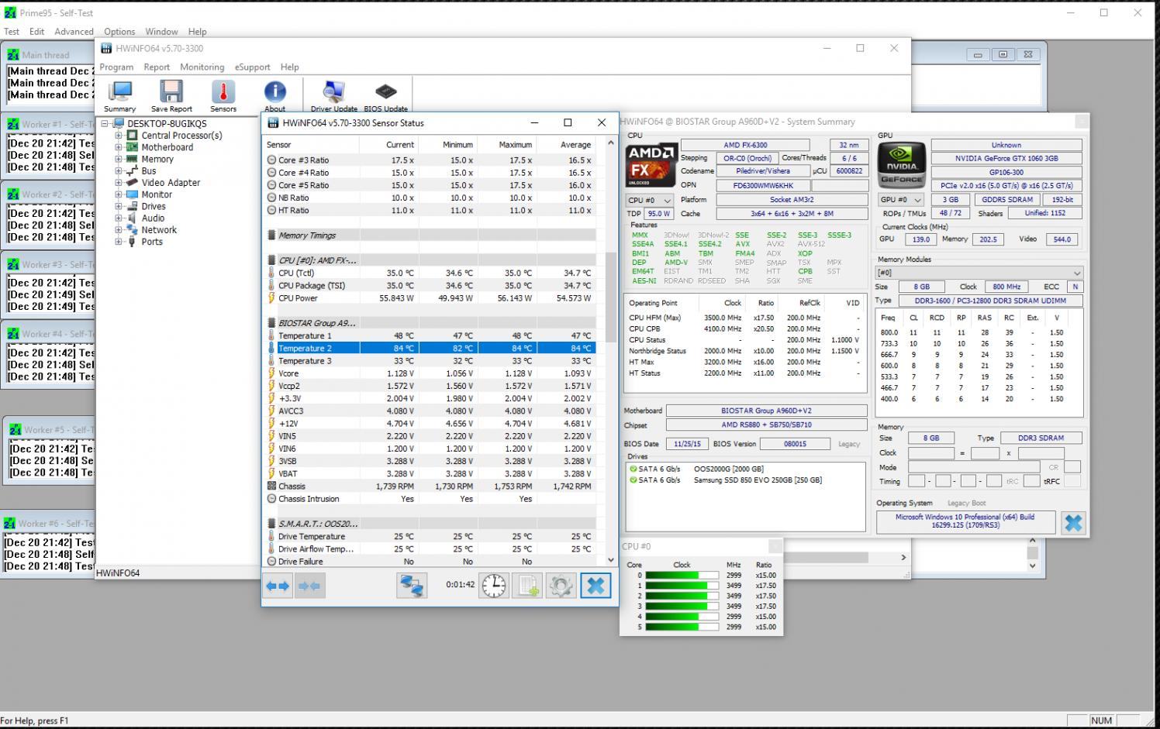1160x729 pixels.
Task: Click the sensor logging file icon
Action: coord(527,586)
